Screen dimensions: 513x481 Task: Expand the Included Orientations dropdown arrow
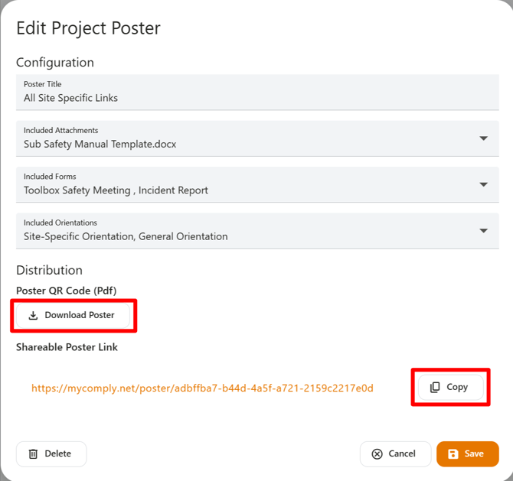[x=484, y=231]
